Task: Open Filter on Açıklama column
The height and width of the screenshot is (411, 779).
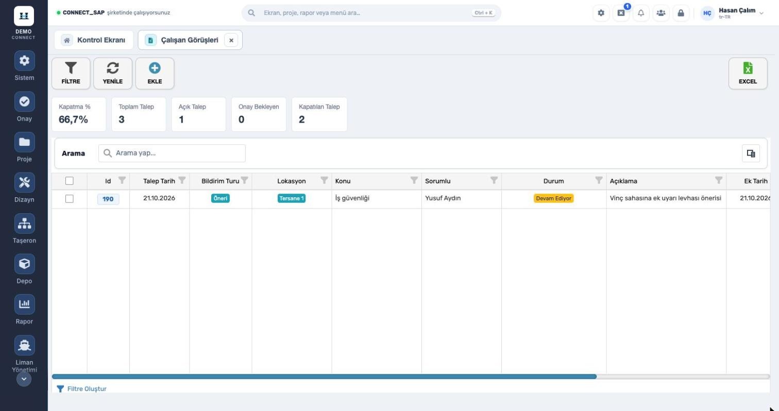Action: click(x=718, y=180)
